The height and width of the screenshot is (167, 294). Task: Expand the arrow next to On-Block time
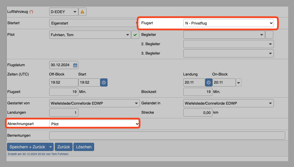click(x=239, y=83)
